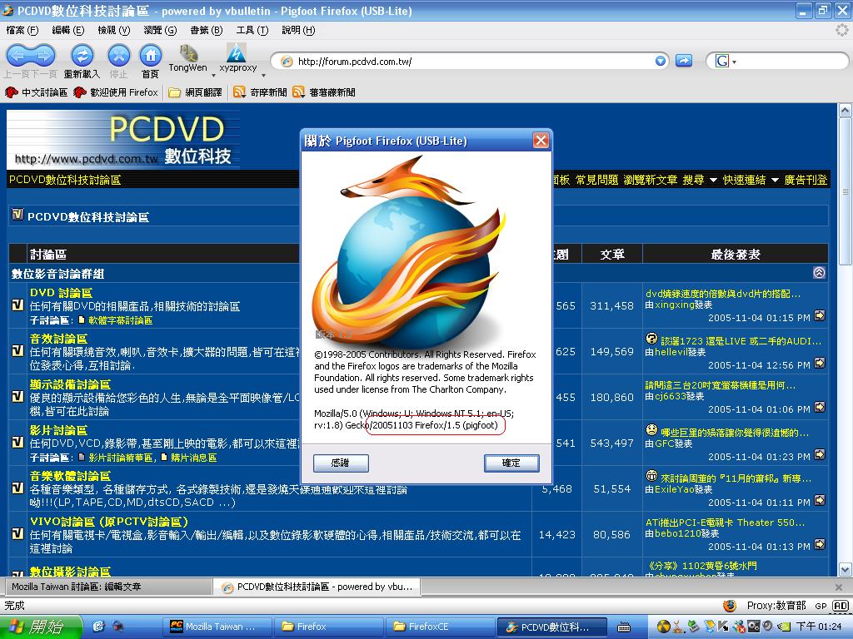Go to last post in 影片討論區 row

point(820,454)
